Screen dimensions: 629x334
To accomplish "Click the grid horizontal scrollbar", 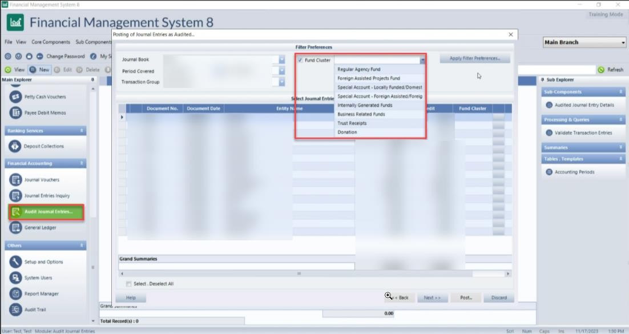I will click(x=314, y=273).
